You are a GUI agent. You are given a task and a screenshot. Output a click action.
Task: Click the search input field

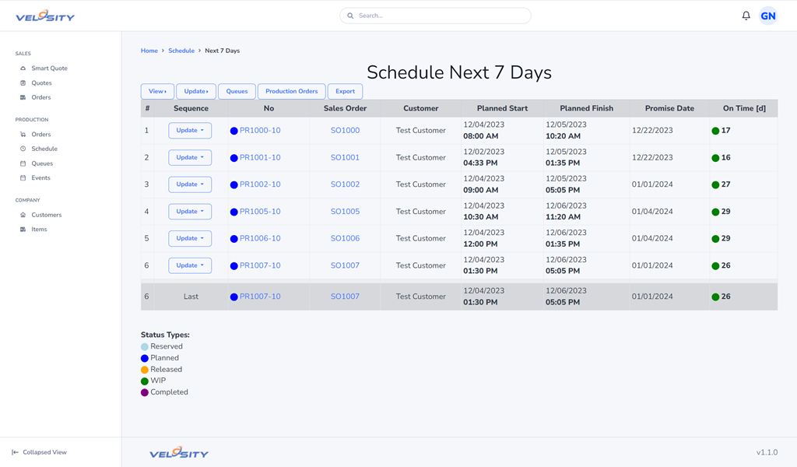440,16
